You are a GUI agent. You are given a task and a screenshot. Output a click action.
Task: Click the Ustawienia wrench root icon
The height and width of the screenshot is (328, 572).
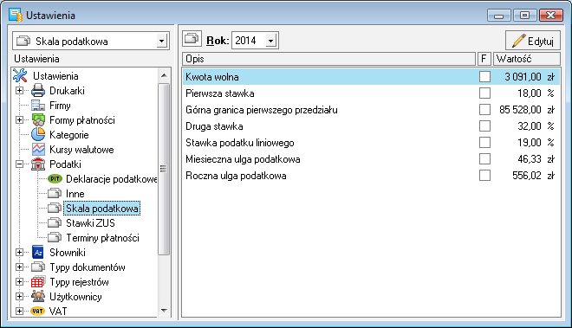pos(20,75)
